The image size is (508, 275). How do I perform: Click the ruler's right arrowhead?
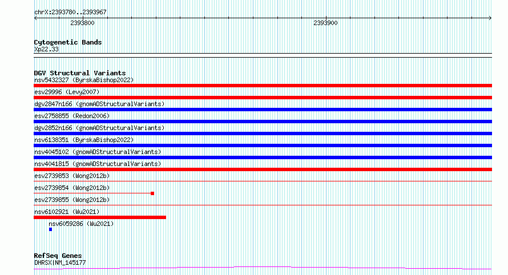tap(490, 18)
